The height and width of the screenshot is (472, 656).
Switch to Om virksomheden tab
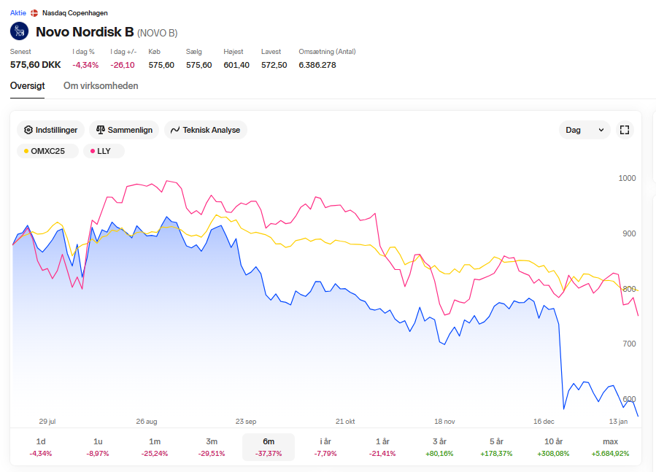click(x=101, y=86)
